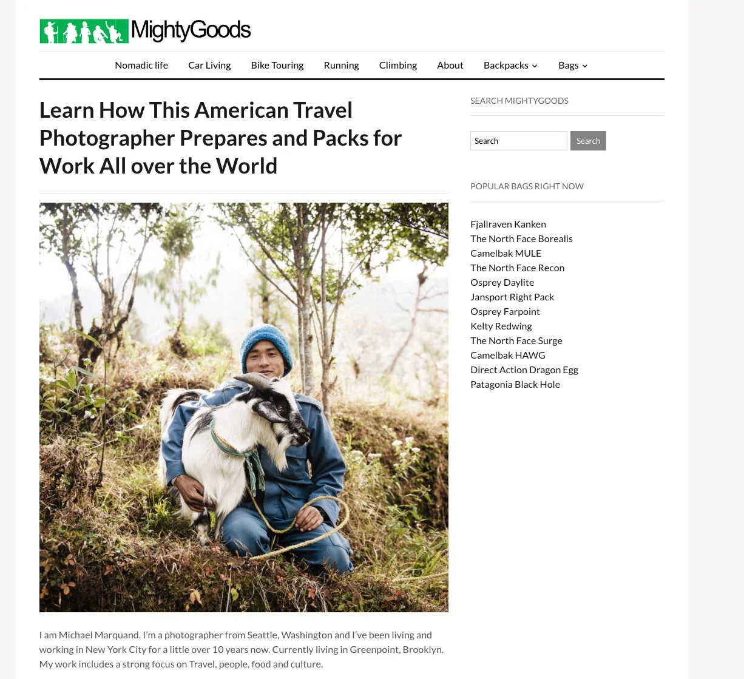This screenshot has height=679, width=744.
Task: Open the Kelty Redwing link
Action: click(x=501, y=326)
